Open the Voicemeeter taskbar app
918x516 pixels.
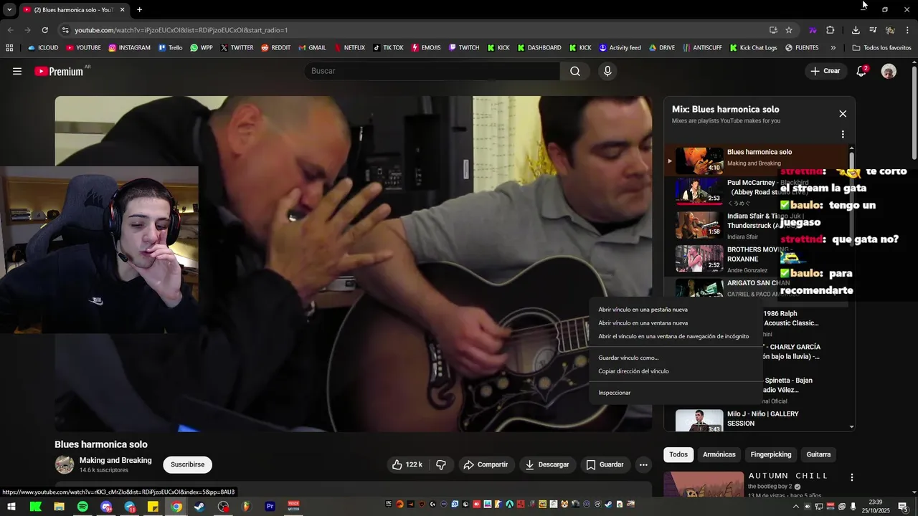(x=293, y=507)
